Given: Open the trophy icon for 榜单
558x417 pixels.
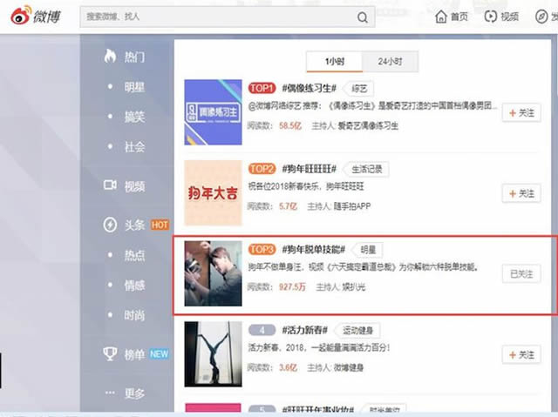Looking at the screenshot, I should pyautogui.click(x=110, y=353).
